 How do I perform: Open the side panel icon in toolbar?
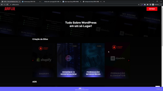pos(150,5)
